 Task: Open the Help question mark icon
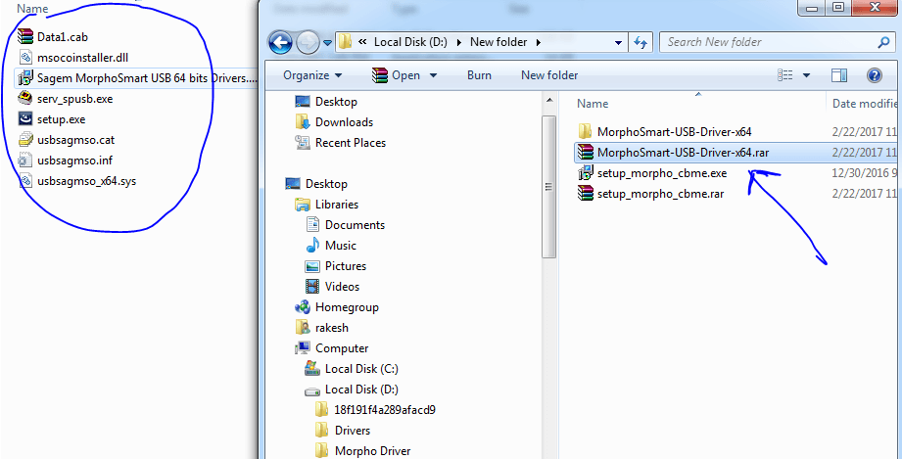coord(874,75)
